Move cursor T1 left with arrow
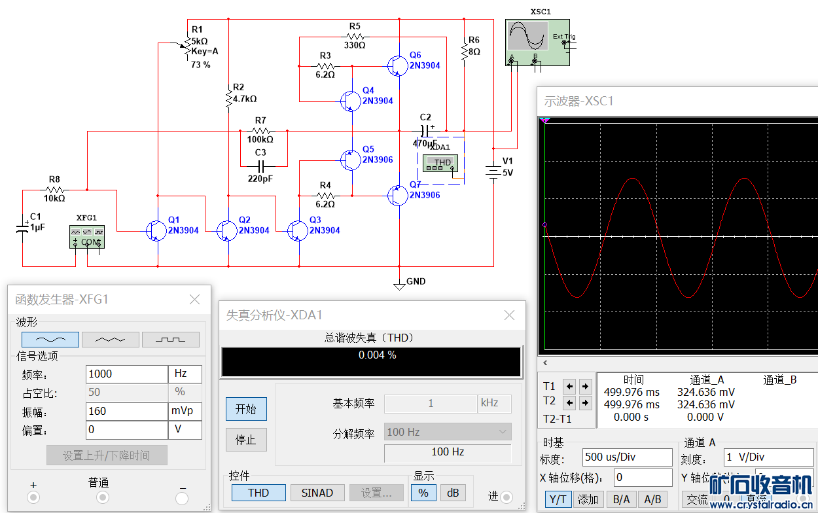Screen dimensions: 818x513 coord(569,386)
